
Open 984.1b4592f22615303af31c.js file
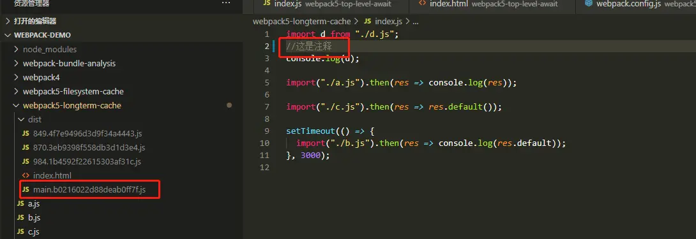click(87, 162)
